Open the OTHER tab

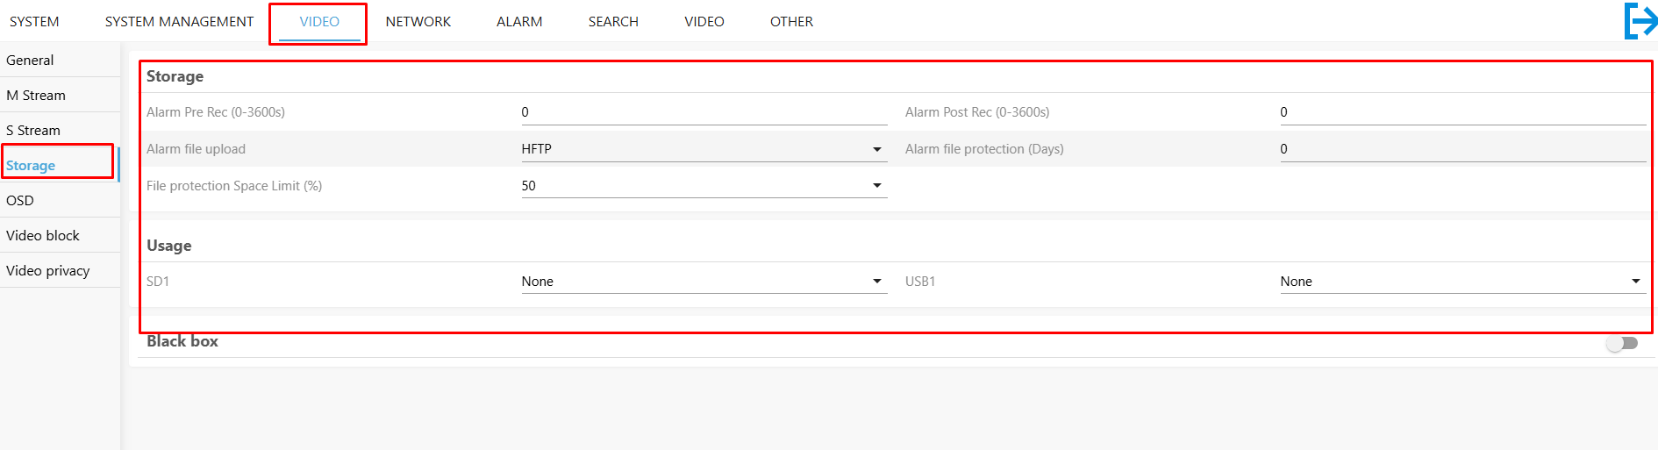pos(791,22)
